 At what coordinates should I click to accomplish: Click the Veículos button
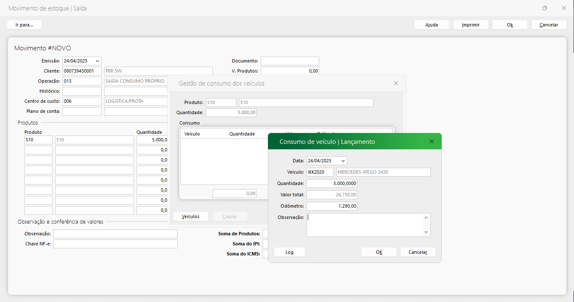click(191, 216)
